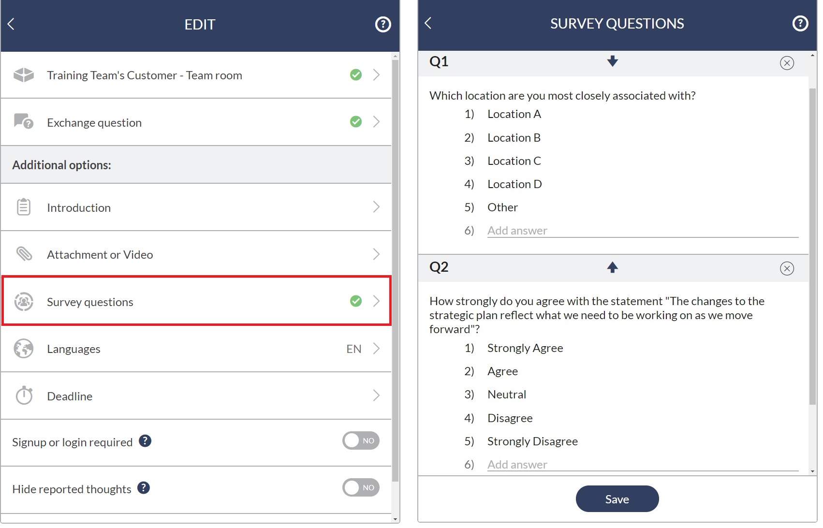Open the Attachment or Video item
Image resolution: width=823 pixels, height=528 pixels.
coord(196,254)
